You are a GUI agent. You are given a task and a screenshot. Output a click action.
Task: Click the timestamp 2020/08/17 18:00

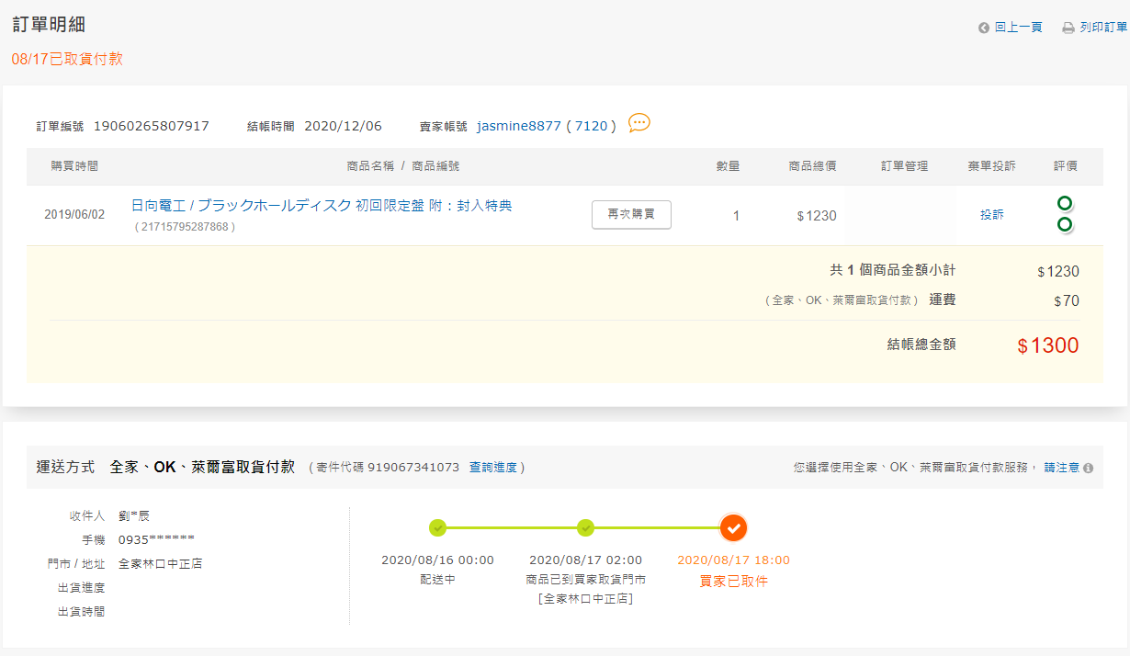point(733,560)
